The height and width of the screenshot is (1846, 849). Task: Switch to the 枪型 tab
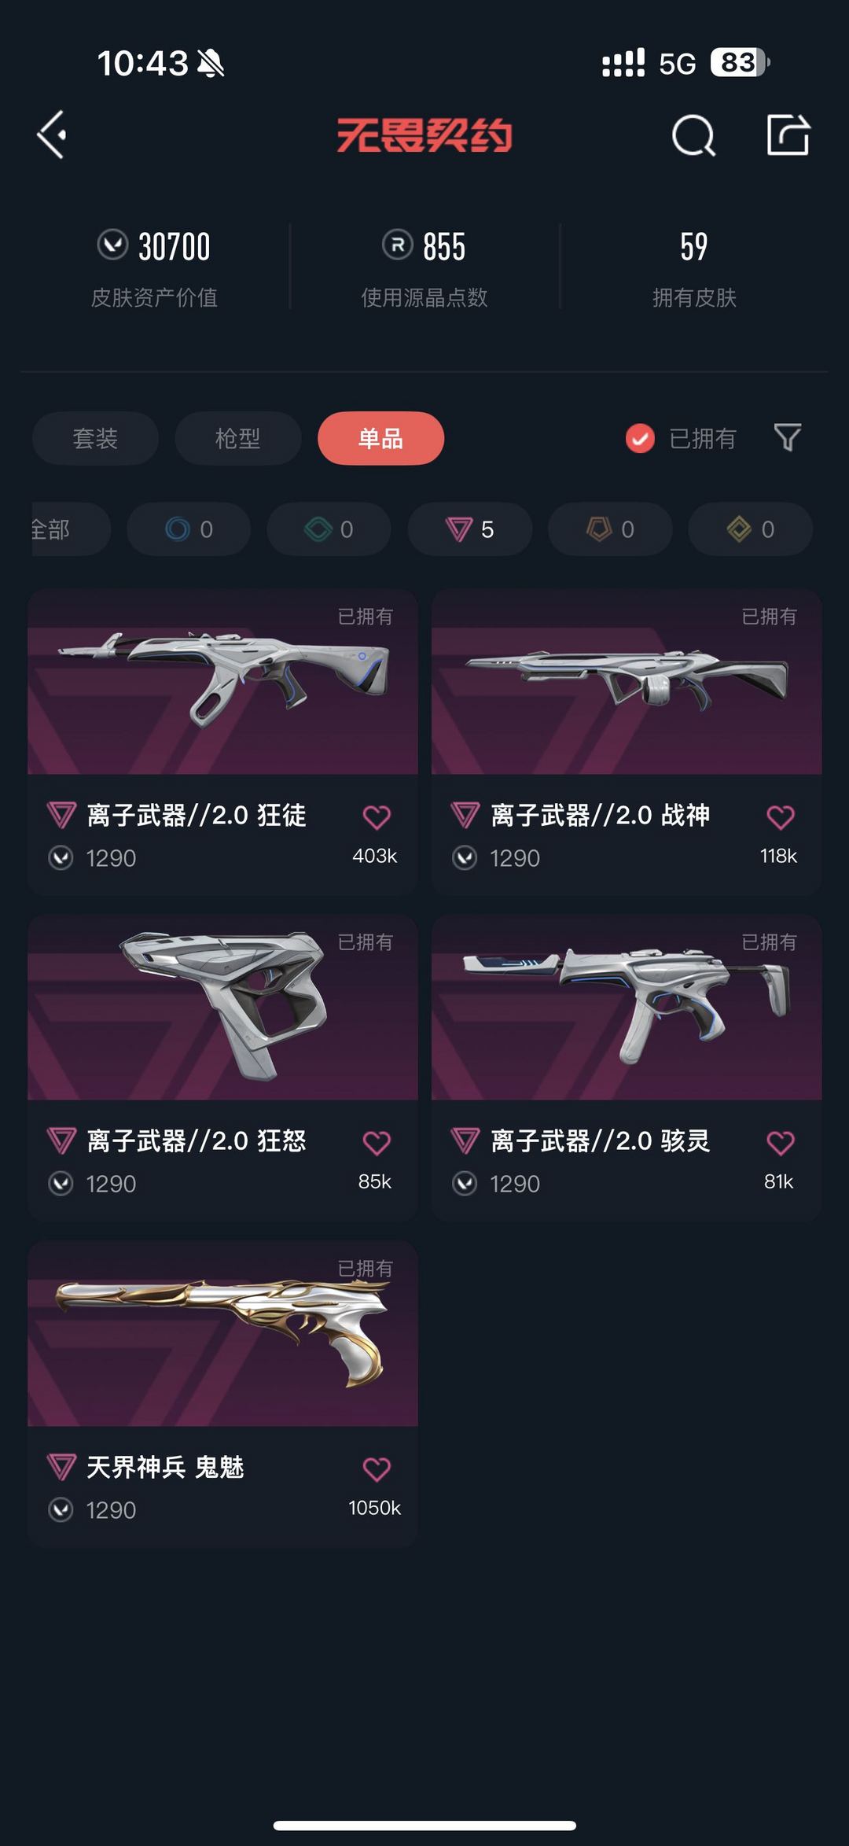pos(238,438)
